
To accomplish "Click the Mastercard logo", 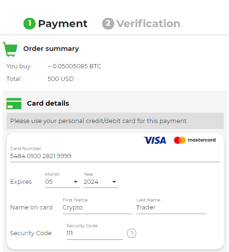I will click(195, 140).
